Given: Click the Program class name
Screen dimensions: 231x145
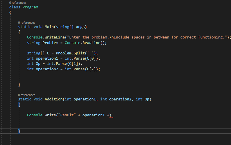Looking at the screenshot, I should pos(30,7).
